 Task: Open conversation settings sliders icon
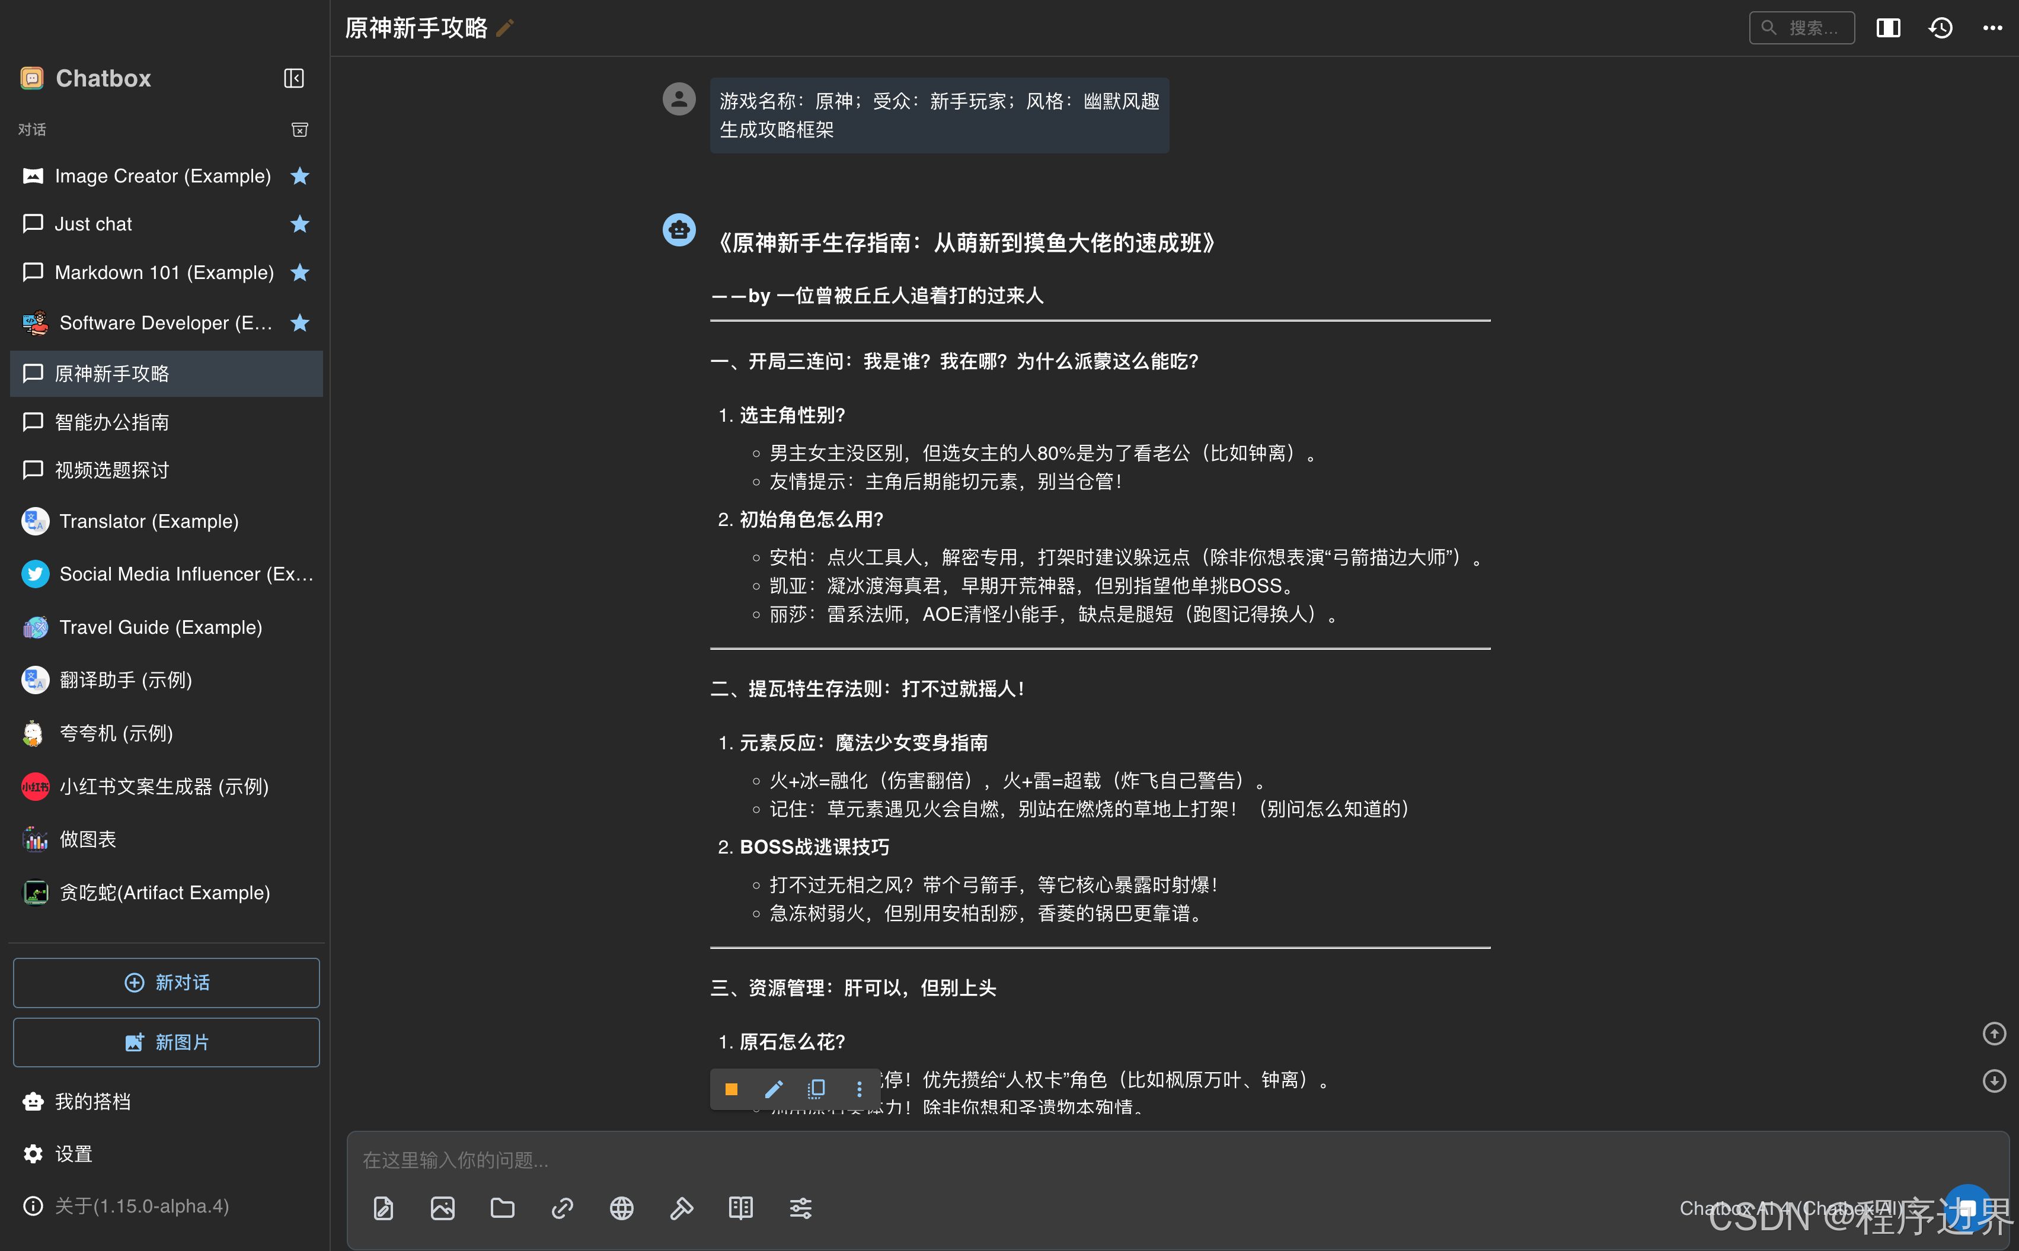800,1209
